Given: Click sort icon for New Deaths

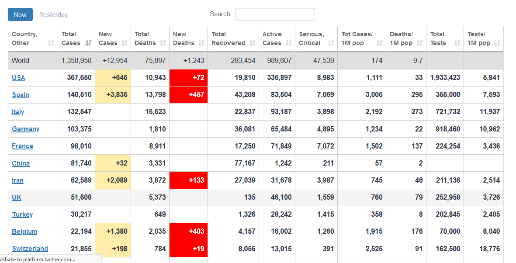Looking at the screenshot, I should pos(201,43).
